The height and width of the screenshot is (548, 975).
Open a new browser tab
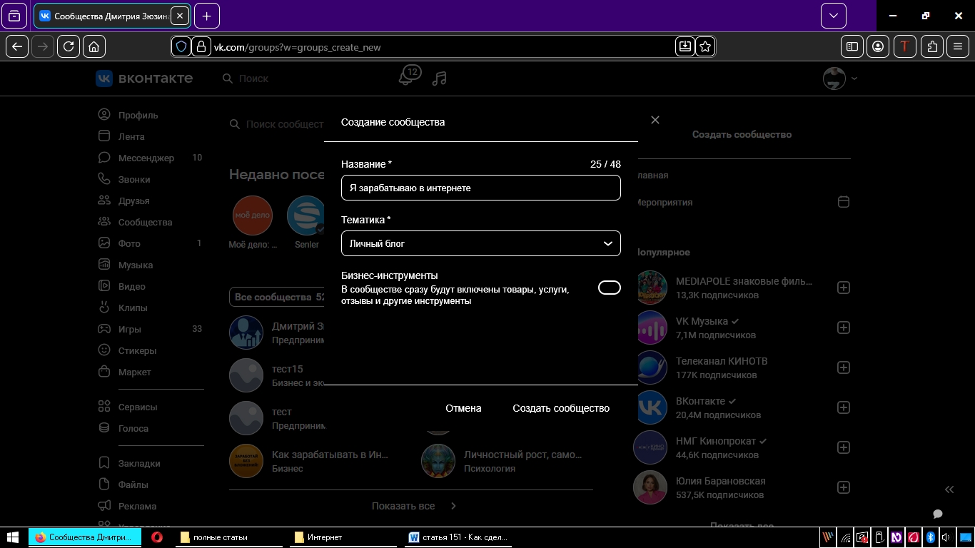coord(207,16)
